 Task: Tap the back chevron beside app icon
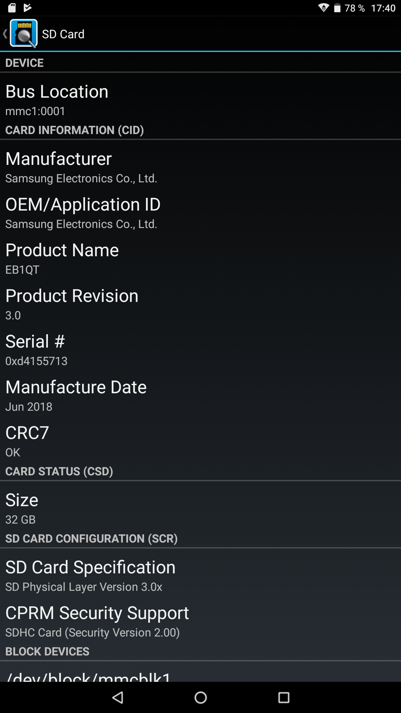pos(5,34)
